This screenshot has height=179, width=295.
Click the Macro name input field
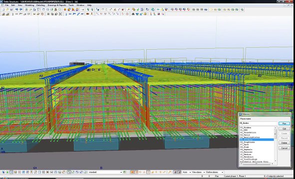(x=258, y=123)
